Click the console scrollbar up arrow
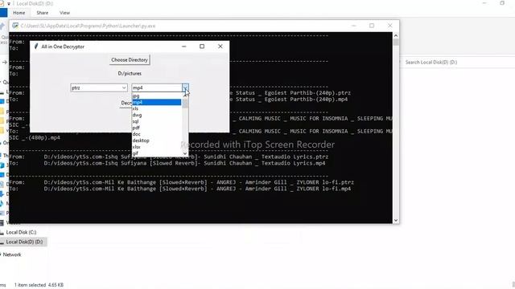The height and width of the screenshot is (289, 515). (396, 35)
